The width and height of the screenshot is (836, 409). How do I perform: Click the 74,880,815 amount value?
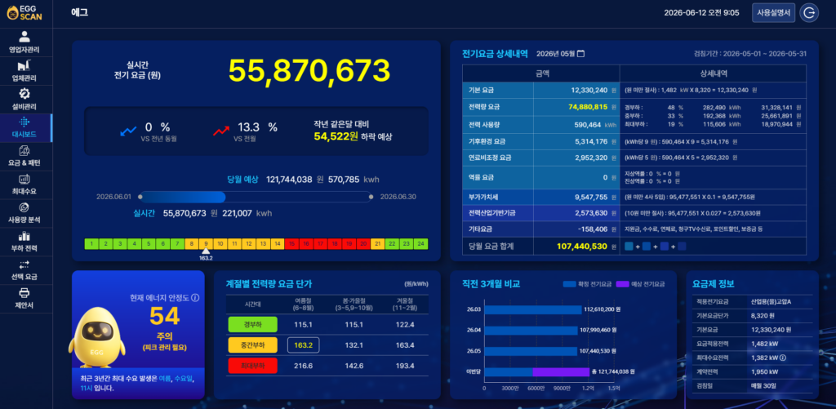588,107
